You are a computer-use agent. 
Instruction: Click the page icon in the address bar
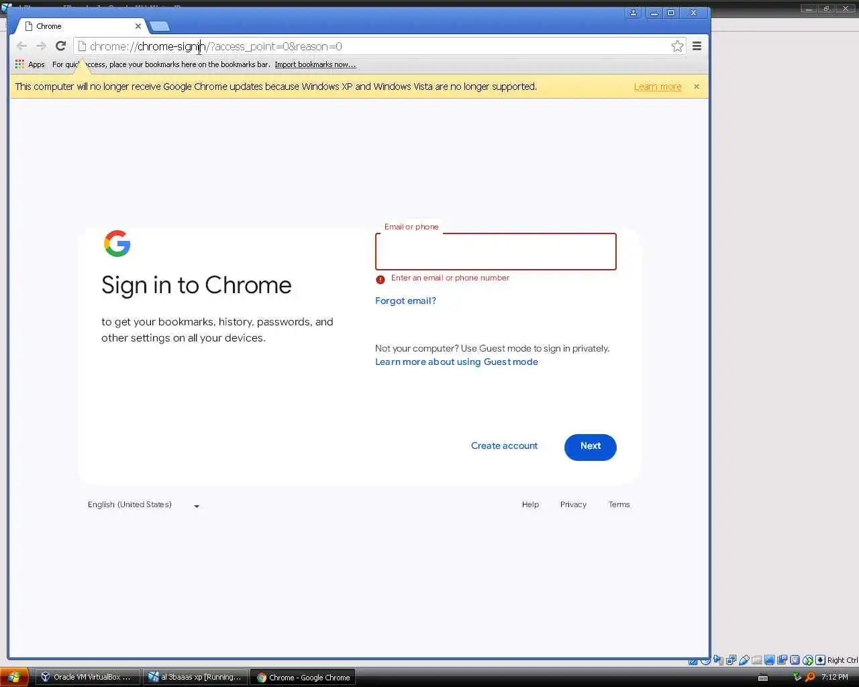tap(83, 46)
